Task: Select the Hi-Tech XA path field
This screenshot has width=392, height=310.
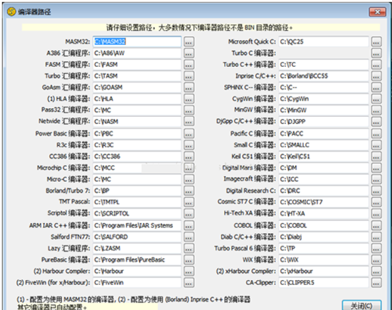Action: (x=324, y=214)
